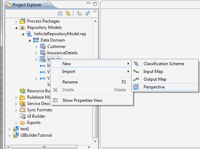Click the horizontal scroll-right arrow
The width and height of the screenshot is (200, 149).
89,147
